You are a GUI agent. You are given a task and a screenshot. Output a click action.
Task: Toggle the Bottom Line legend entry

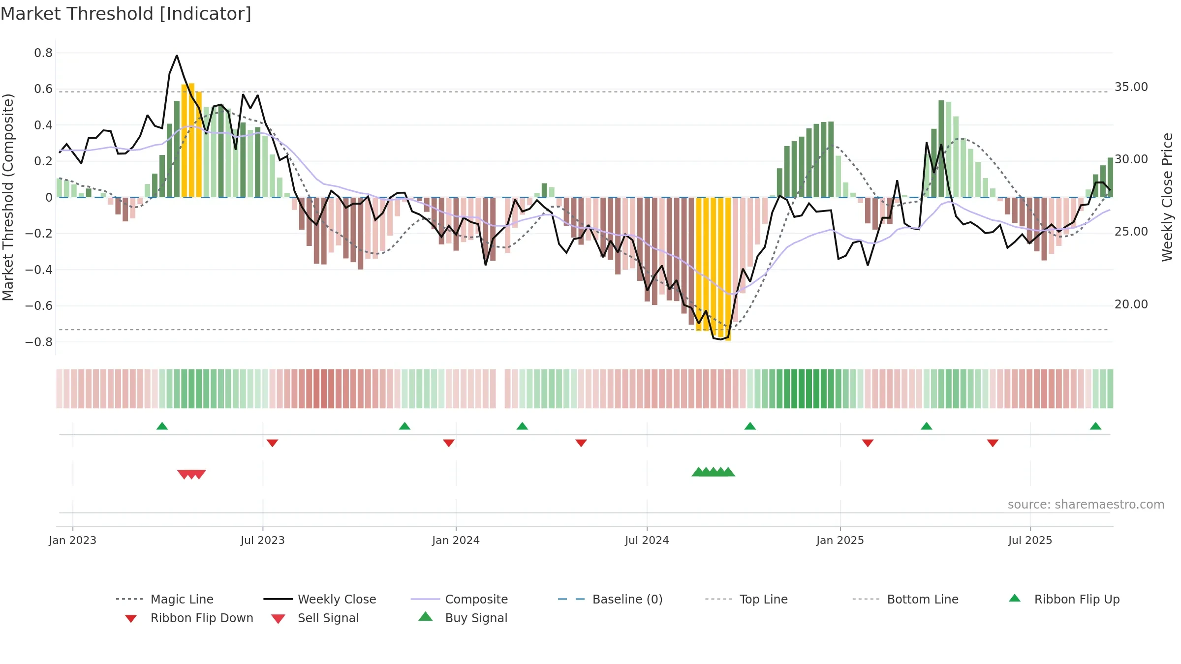coord(905,599)
